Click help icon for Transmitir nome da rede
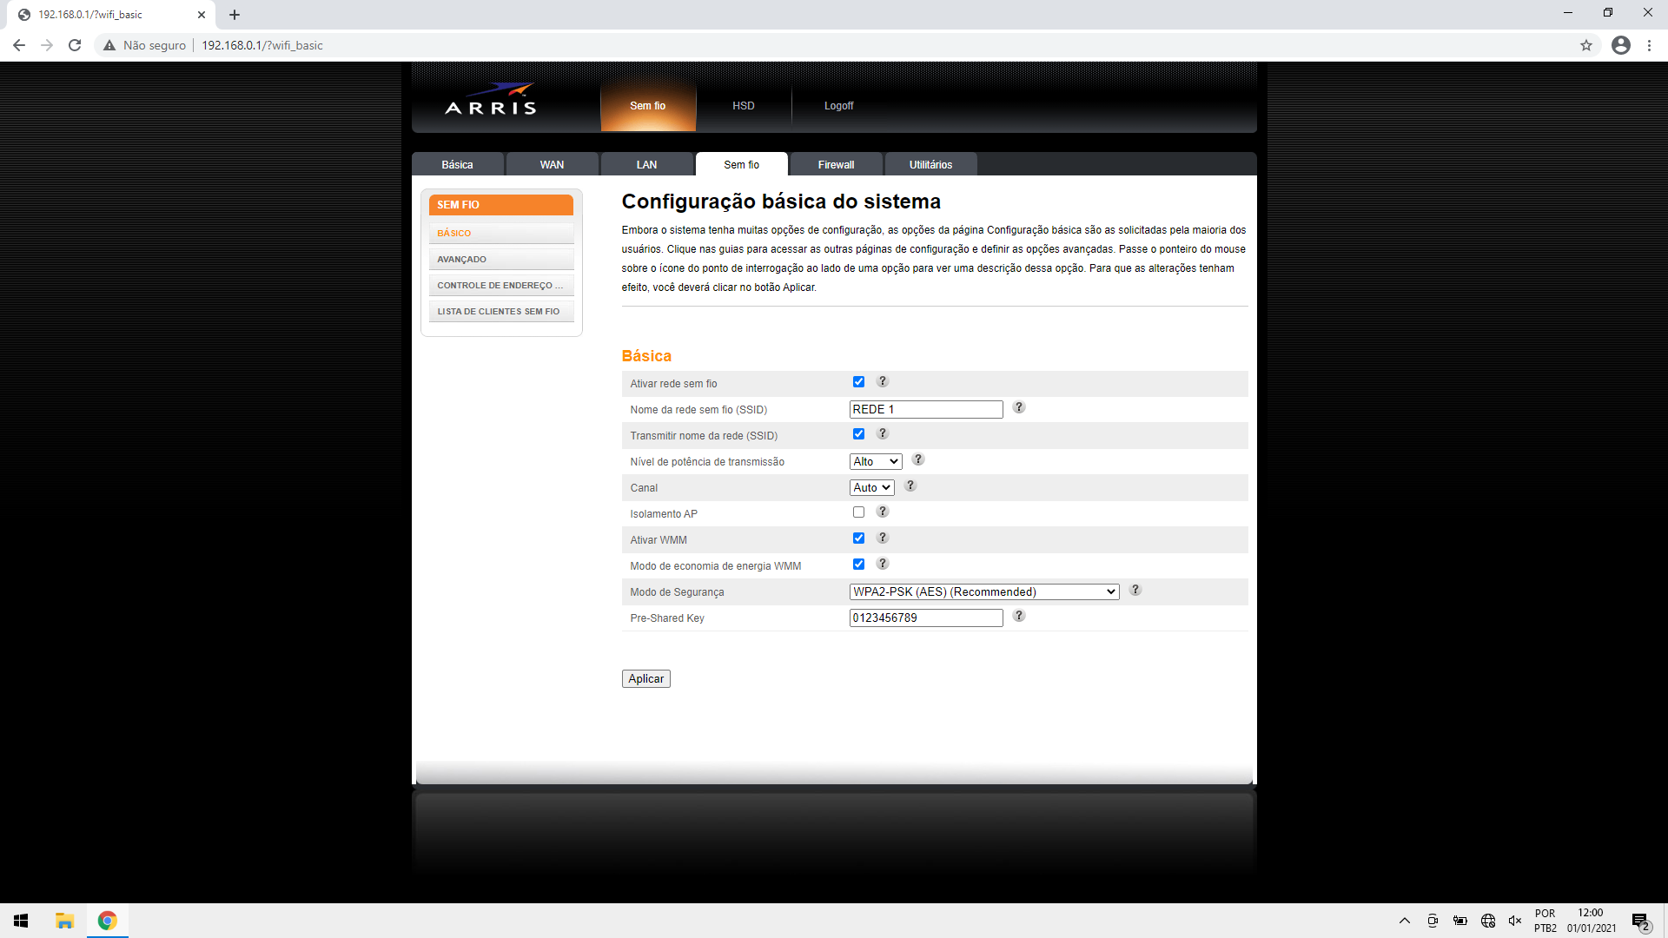1668x938 pixels. pyautogui.click(x=883, y=433)
